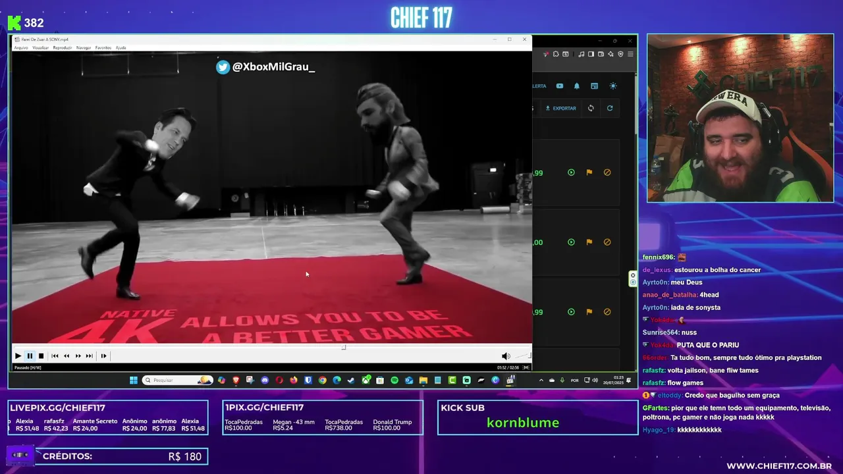Screen dimensions: 843x474
Task: Click the next track button
Action: (x=90, y=356)
